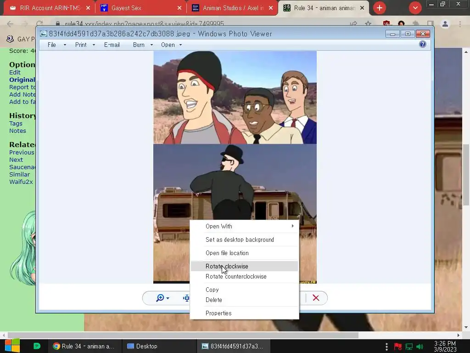Open the Open menu in Photo Viewer
The width and height of the screenshot is (470, 353).
(x=168, y=45)
